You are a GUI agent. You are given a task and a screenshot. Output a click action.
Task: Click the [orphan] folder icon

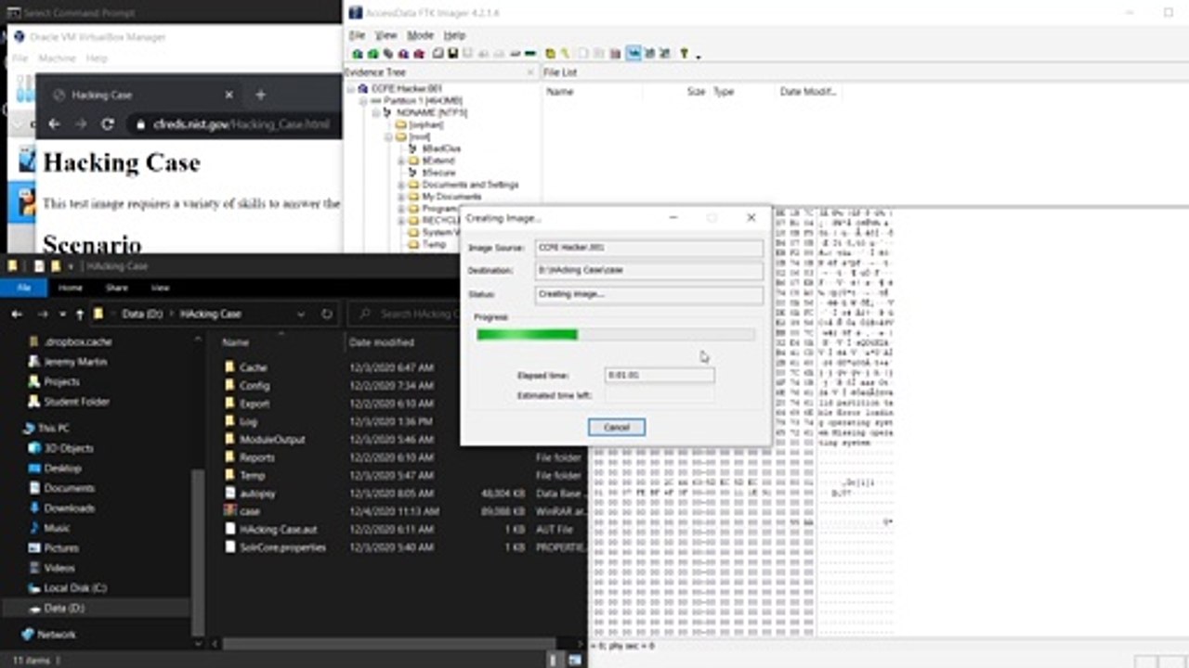point(401,124)
